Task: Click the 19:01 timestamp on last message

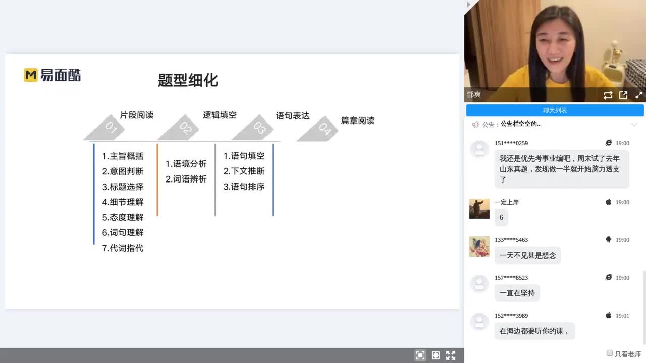Action: pyautogui.click(x=622, y=316)
